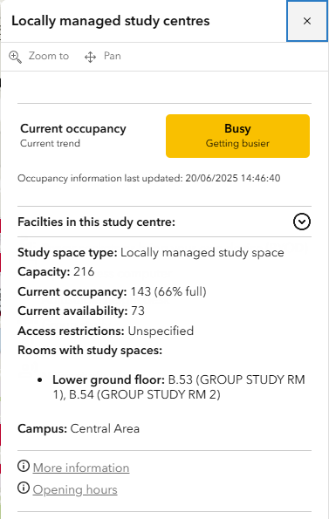Click the Current occupancy 143 (66% full) line
This screenshot has height=519, width=329.
(112, 291)
